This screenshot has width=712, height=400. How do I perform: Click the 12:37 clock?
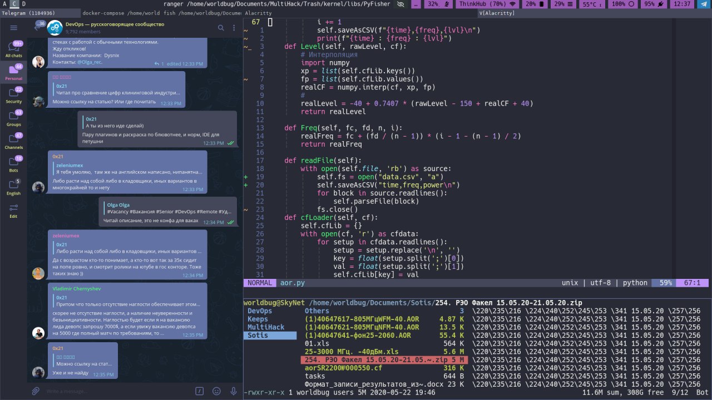(682, 4)
